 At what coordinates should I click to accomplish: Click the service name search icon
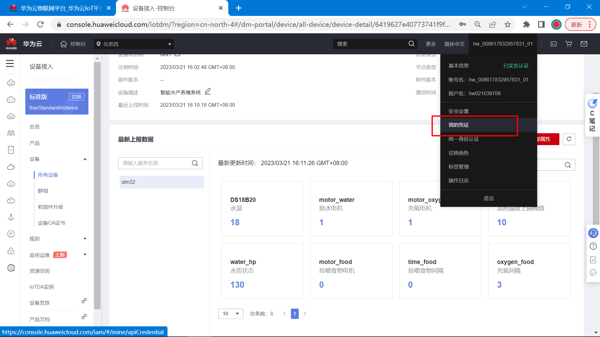coord(195,163)
